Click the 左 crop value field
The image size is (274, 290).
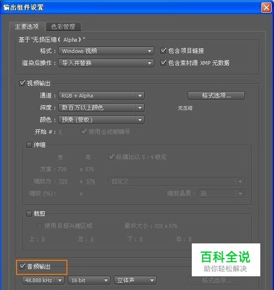92,239
